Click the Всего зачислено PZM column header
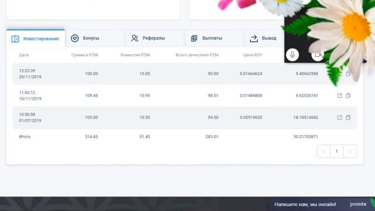Image resolution: width=375 pixels, height=211 pixels. [x=197, y=55]
